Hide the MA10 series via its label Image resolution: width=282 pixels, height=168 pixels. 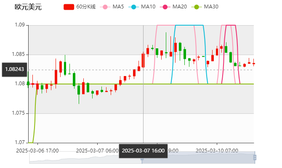[x=148, y=7]
